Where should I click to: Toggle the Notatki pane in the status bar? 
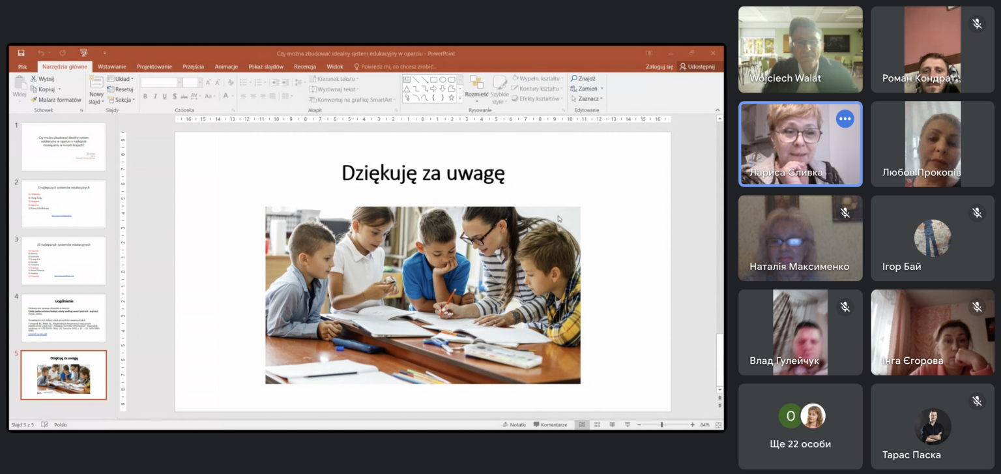514,424
